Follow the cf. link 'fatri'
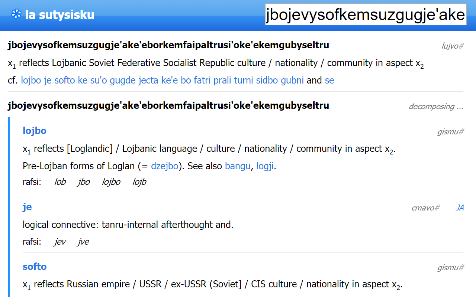The height and width of the screenshot is (297, 476). (x=203, y=80)
